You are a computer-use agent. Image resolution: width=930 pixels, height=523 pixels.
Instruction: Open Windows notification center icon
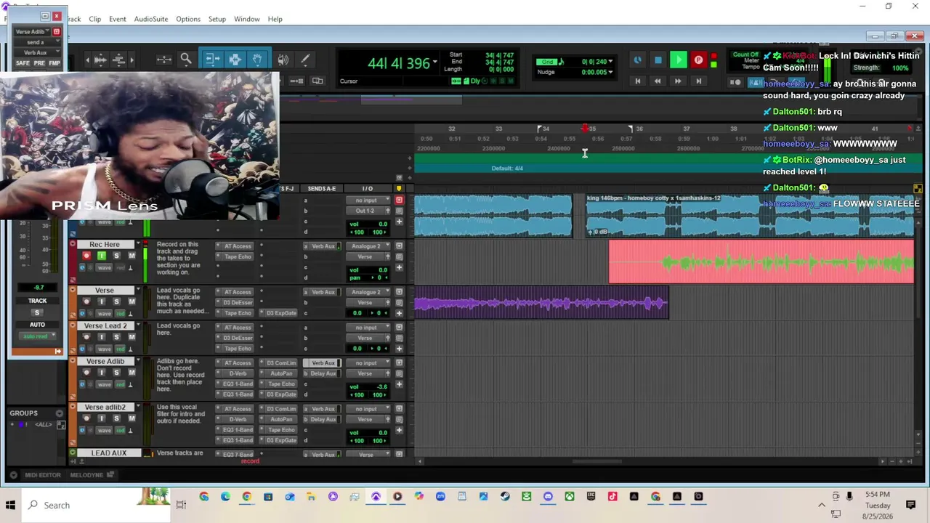910,505
